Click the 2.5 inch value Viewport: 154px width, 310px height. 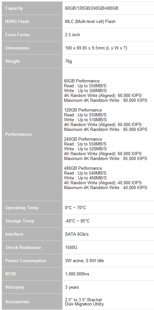point(72,35)
